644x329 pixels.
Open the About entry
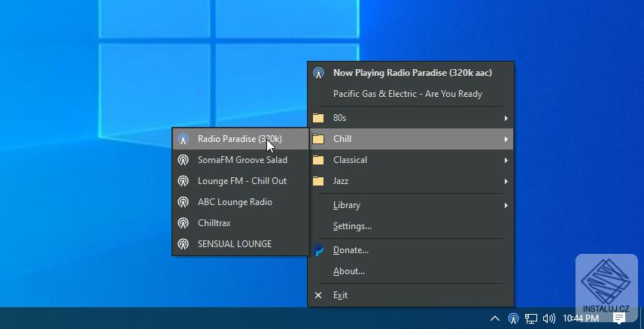click(349, 271)
